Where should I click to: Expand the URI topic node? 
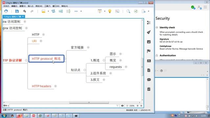(41, 41)
